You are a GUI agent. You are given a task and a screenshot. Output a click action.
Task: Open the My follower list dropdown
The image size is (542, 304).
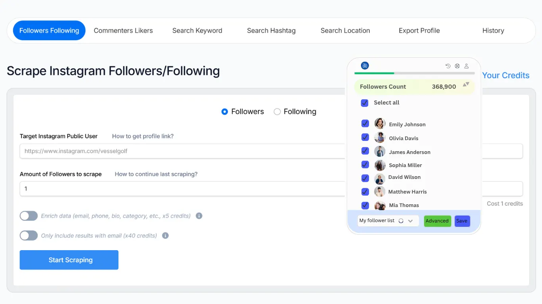pos(411,221)
